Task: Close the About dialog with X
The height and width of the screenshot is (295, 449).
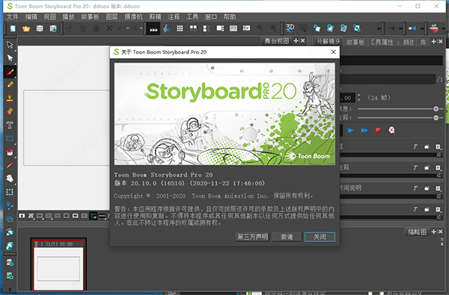Action: [x=333, y=52]
